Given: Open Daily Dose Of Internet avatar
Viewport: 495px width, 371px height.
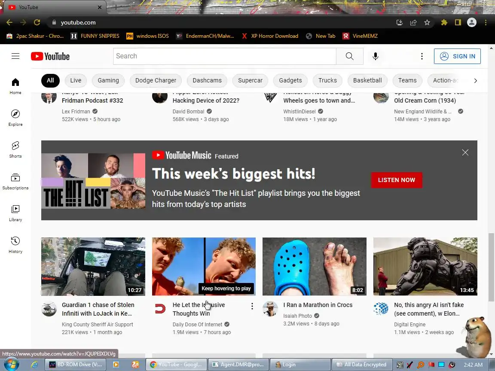Looking at the screenshot, I should point(160,309).
